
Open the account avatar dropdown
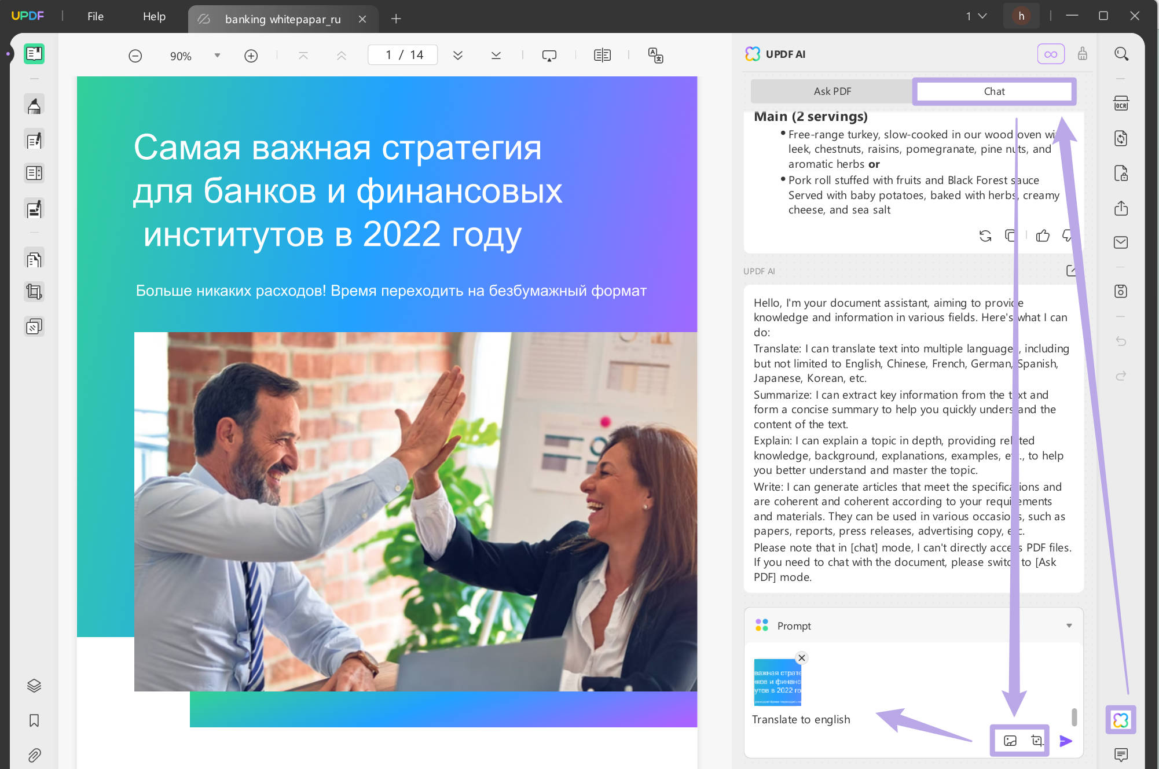tap(1021, 16)
